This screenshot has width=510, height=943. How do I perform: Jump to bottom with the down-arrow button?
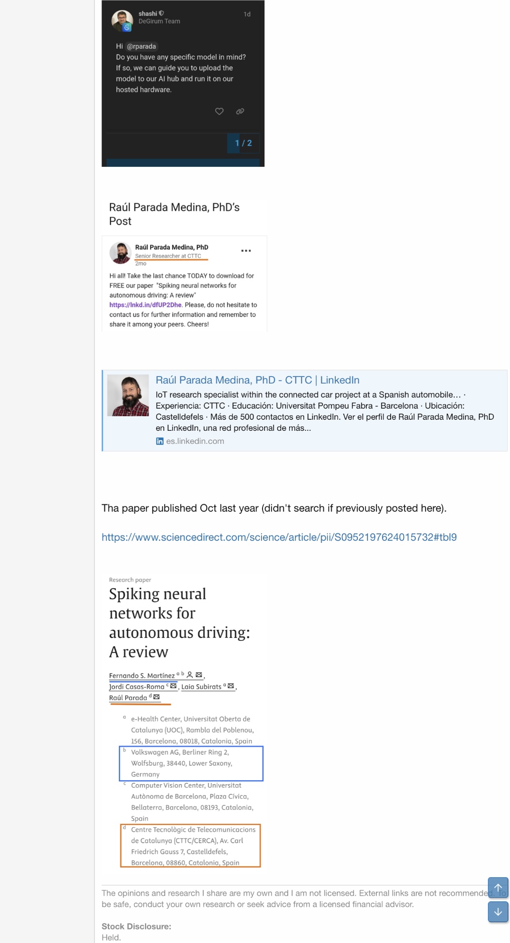point(498,912)
